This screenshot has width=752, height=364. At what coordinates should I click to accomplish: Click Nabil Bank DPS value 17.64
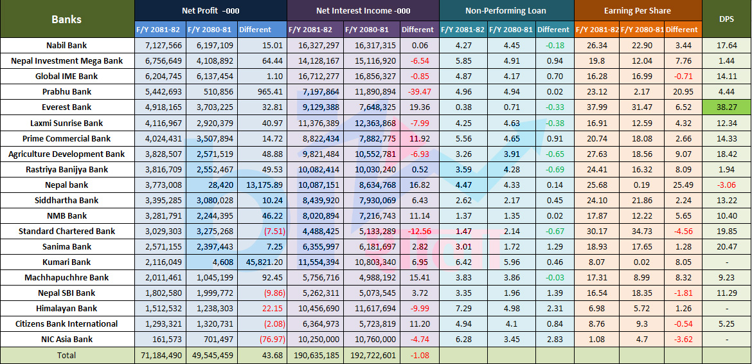coord(726,46)
